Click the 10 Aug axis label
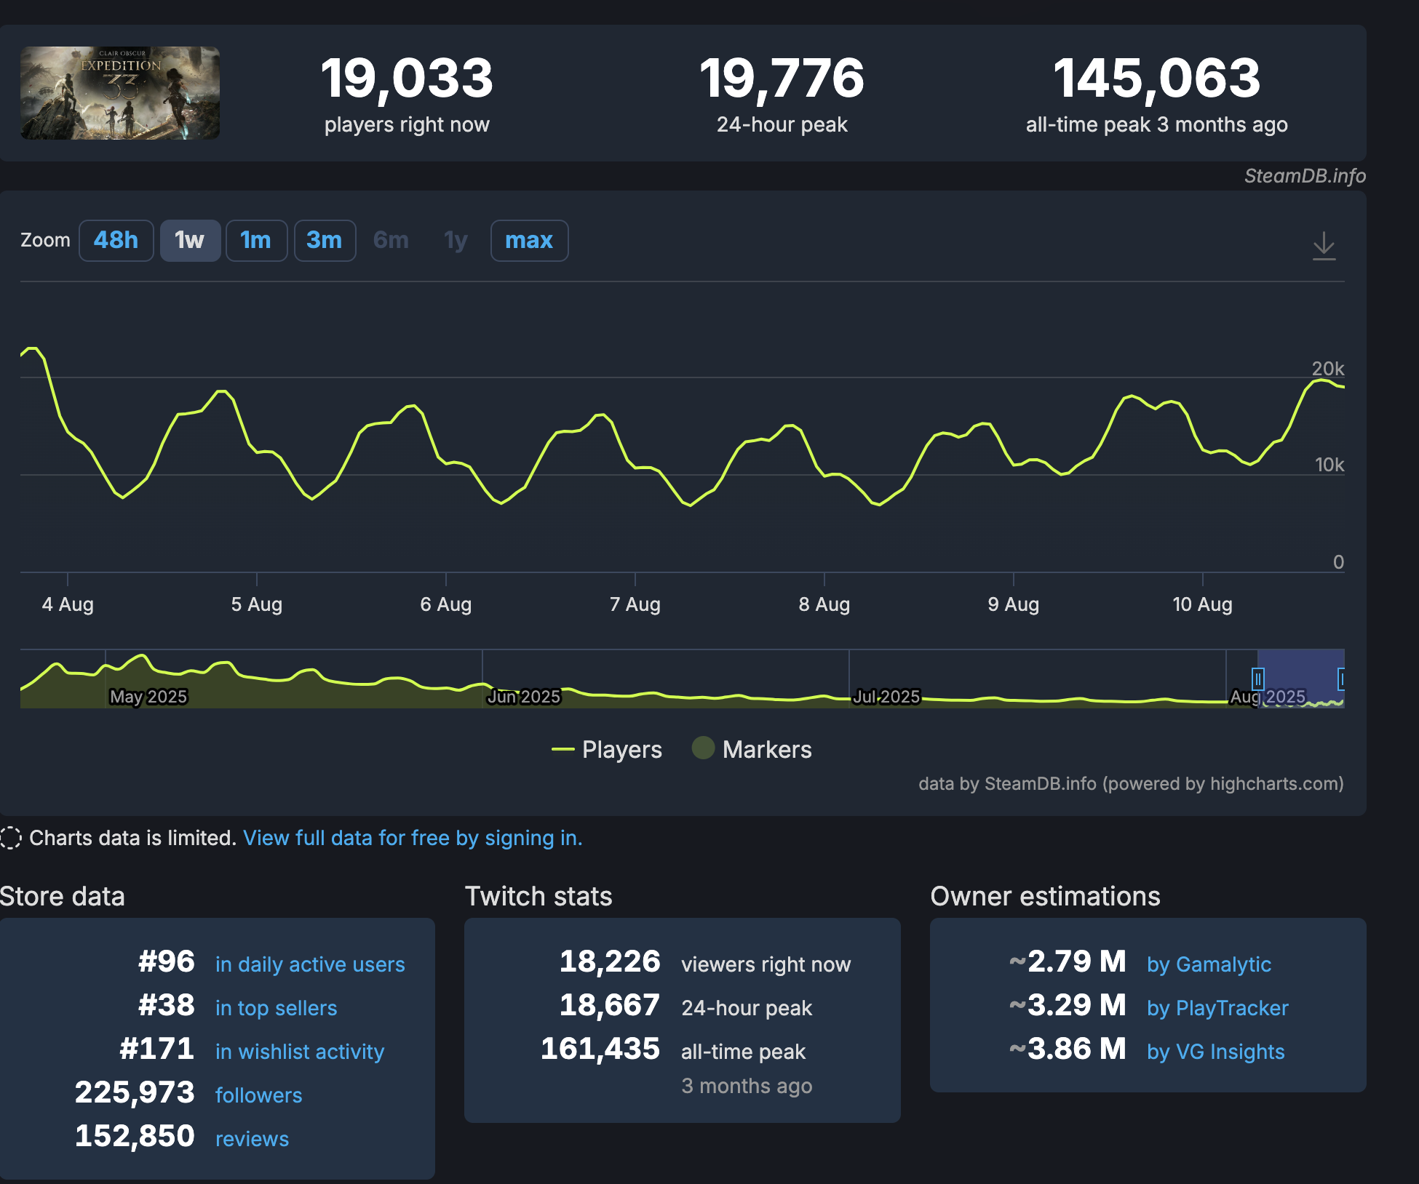1419x1184 pixels. (1203, 604)
